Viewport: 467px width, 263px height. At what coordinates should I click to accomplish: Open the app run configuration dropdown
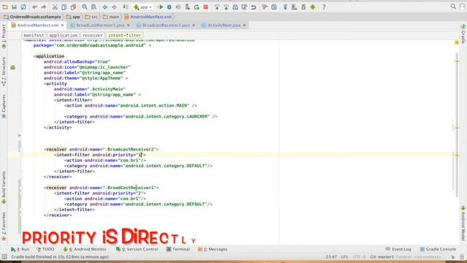click(143, 7)
